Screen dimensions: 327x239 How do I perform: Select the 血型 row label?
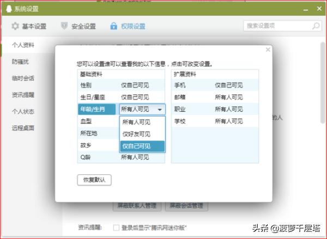[86, 121]
